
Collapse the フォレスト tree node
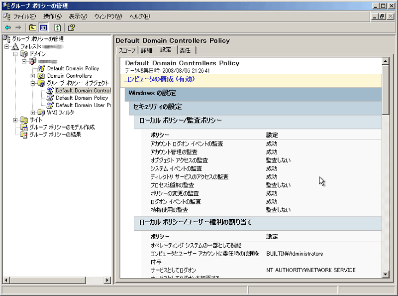[x=6, y=46]
